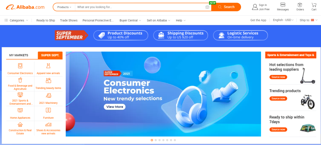Select the second carousel dot indicator
Screen dimensions: 321x145
(155, 140)
